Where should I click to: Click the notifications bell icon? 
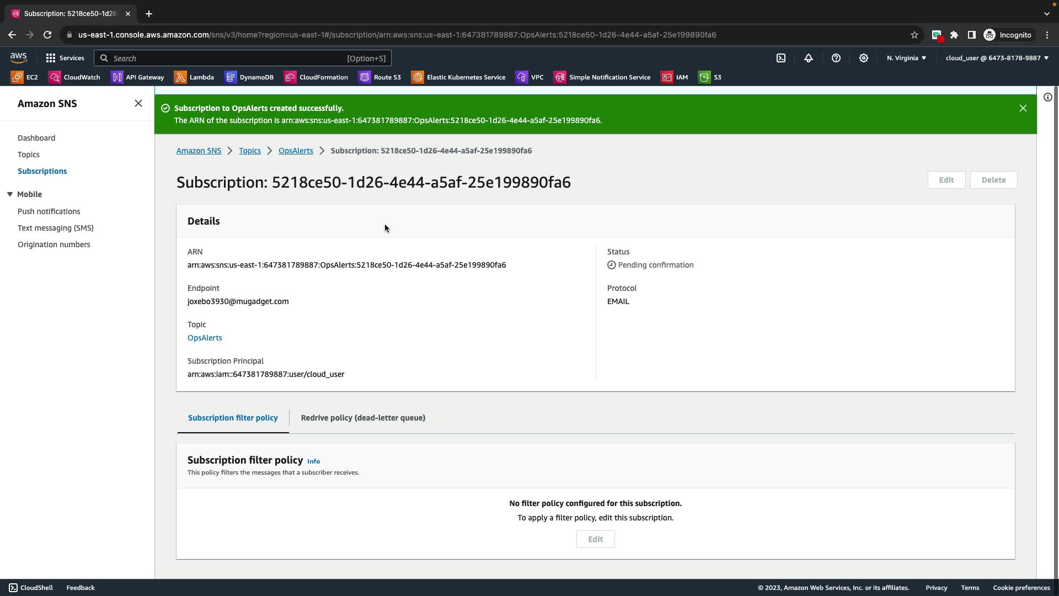tap(809, 58)
